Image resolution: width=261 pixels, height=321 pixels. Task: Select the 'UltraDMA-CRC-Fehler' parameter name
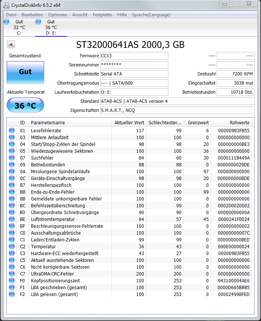click(x=52, y=274)
